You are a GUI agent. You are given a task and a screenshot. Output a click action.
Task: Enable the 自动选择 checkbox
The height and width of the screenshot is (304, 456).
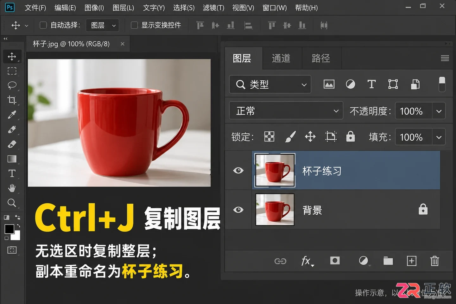[x=43, y=25]
